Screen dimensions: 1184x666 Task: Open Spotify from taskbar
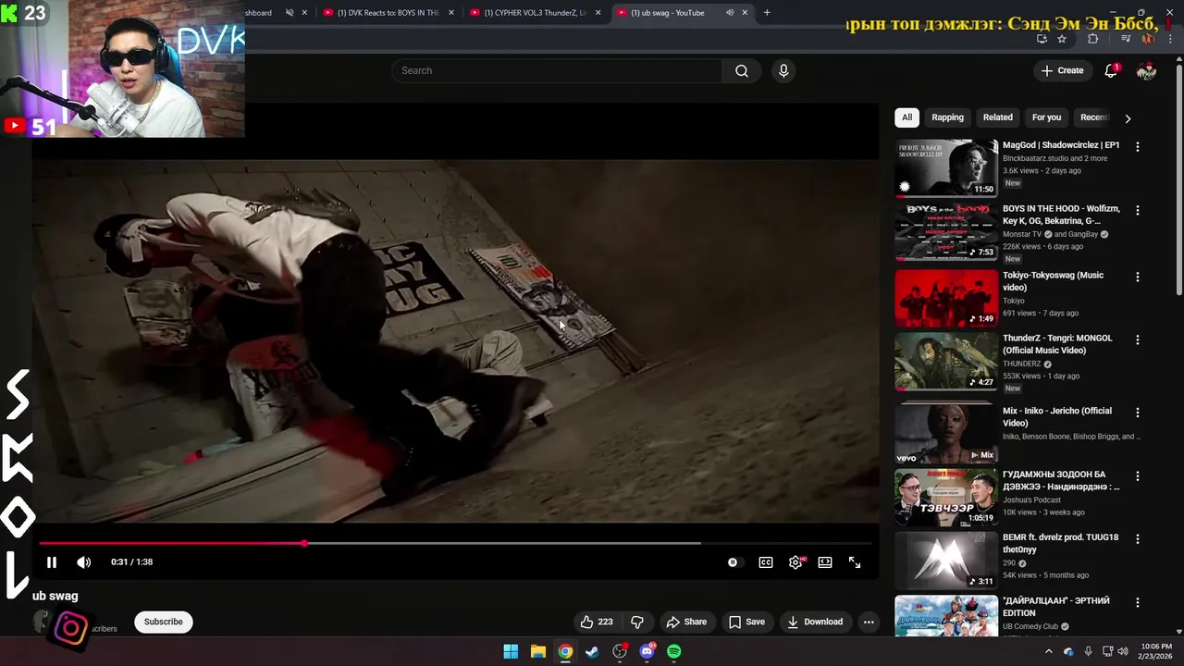pos(674,651)
